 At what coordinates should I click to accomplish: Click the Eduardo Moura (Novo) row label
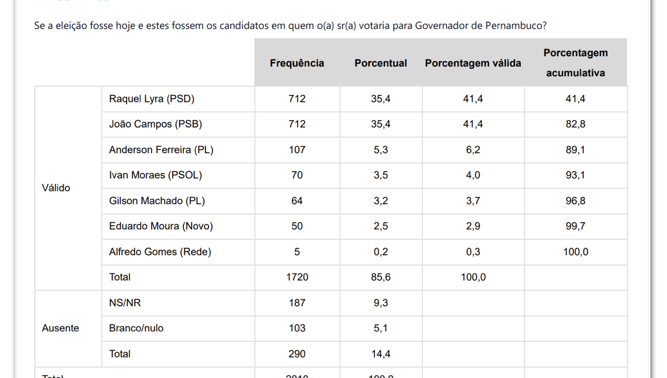[161, 226]
